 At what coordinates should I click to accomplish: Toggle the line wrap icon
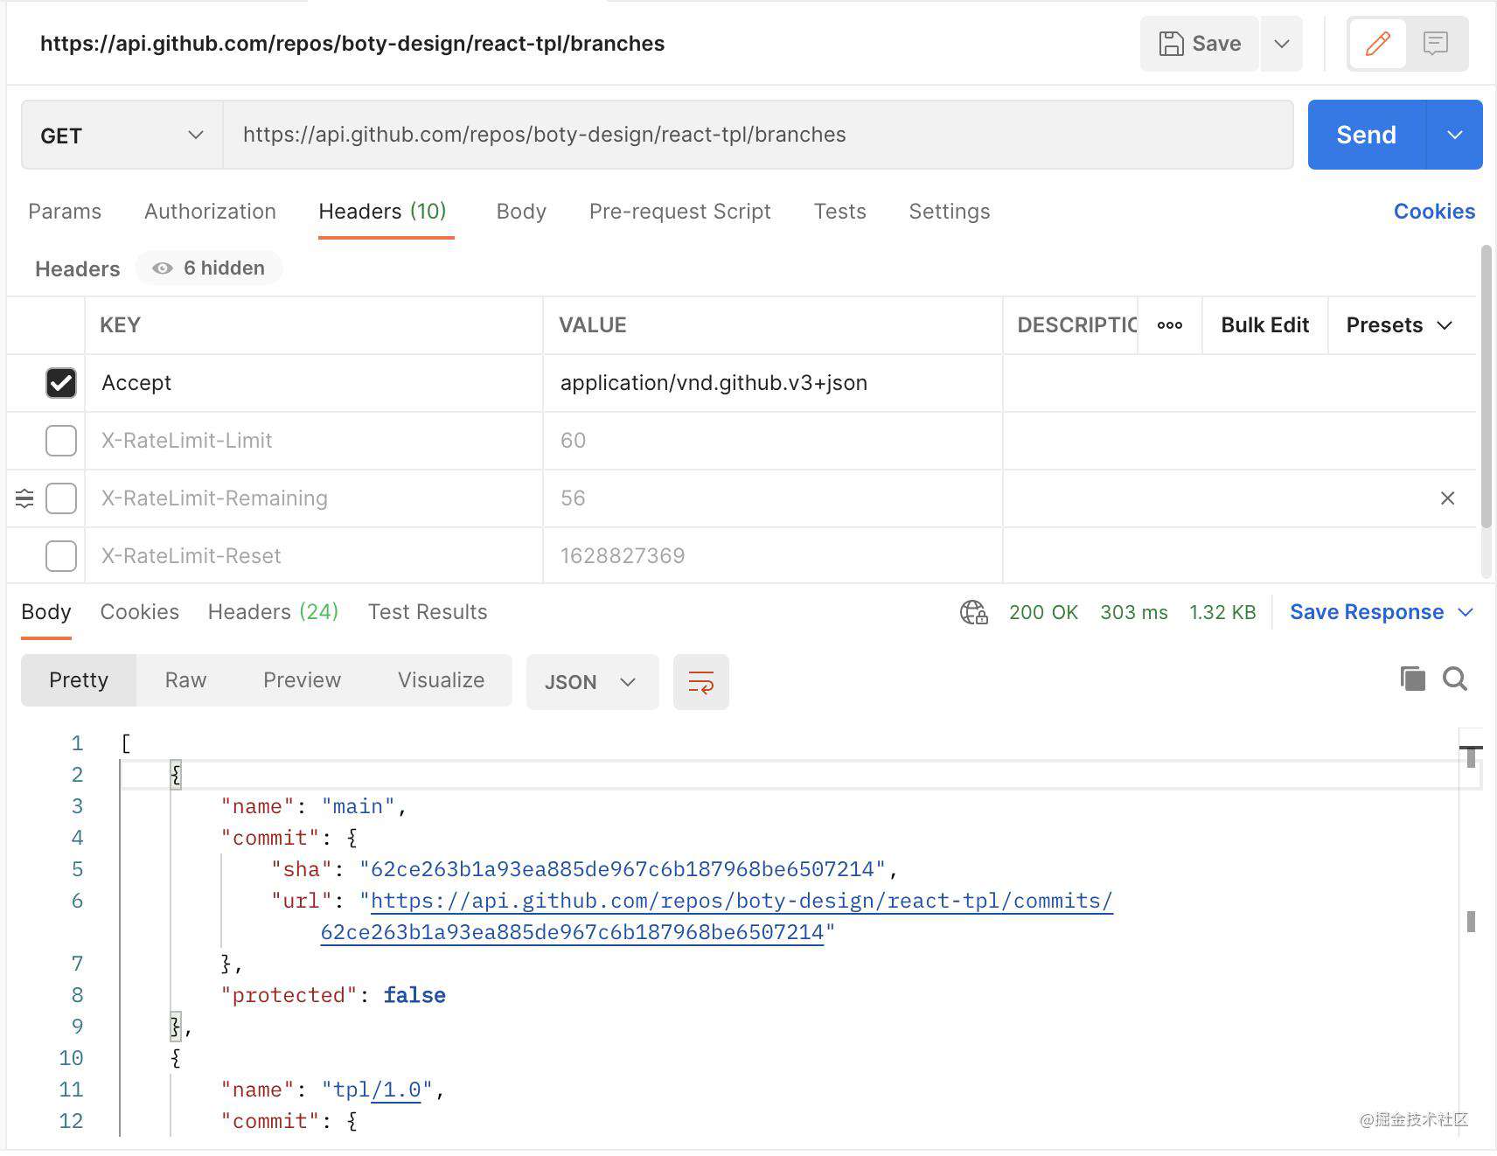click(x=701, y=682)
